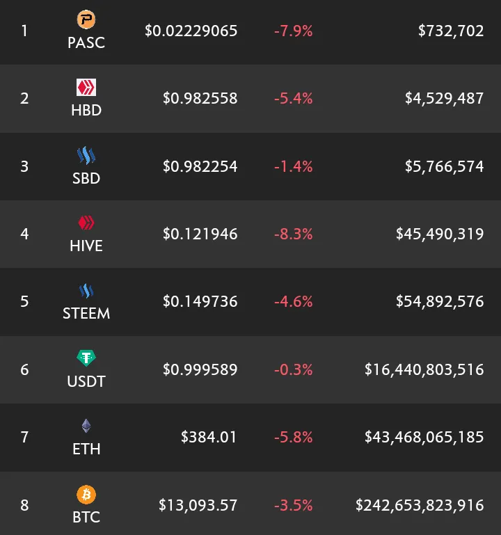Viewport: 501px width, 535px height.
Task: Click the blue SBD Steem Dollars icon
Action: pos(86,155)
